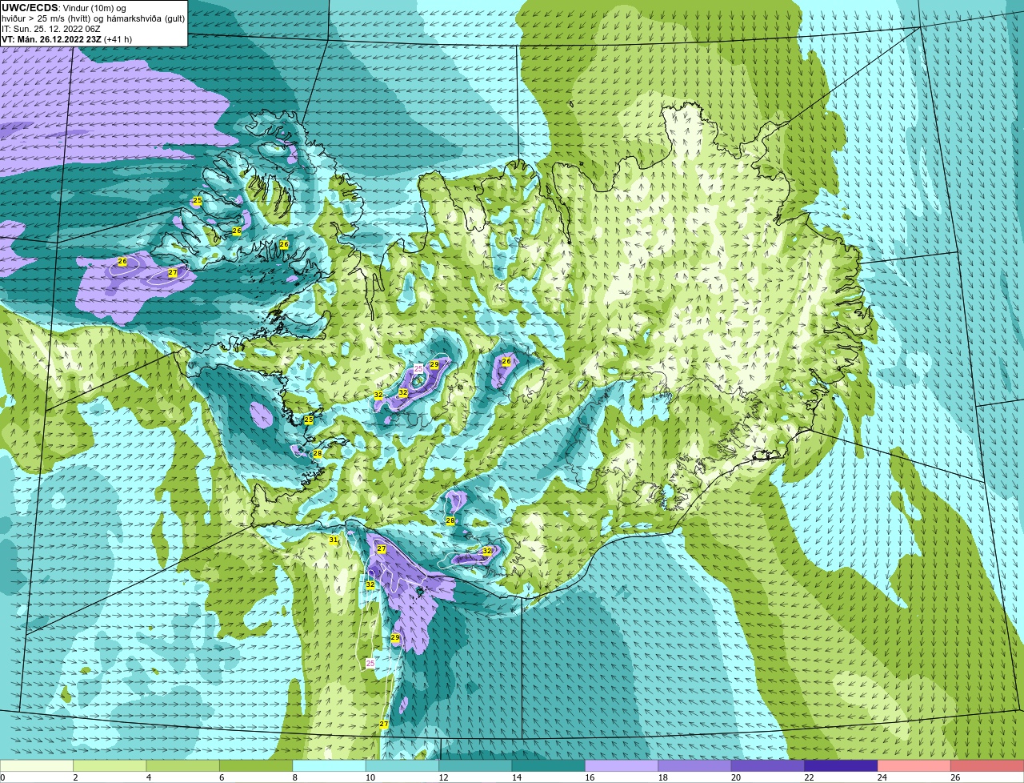Click the 16–18 m/s lavender legend swatch
Screen dimensions: 1024x783
(622, 766)
